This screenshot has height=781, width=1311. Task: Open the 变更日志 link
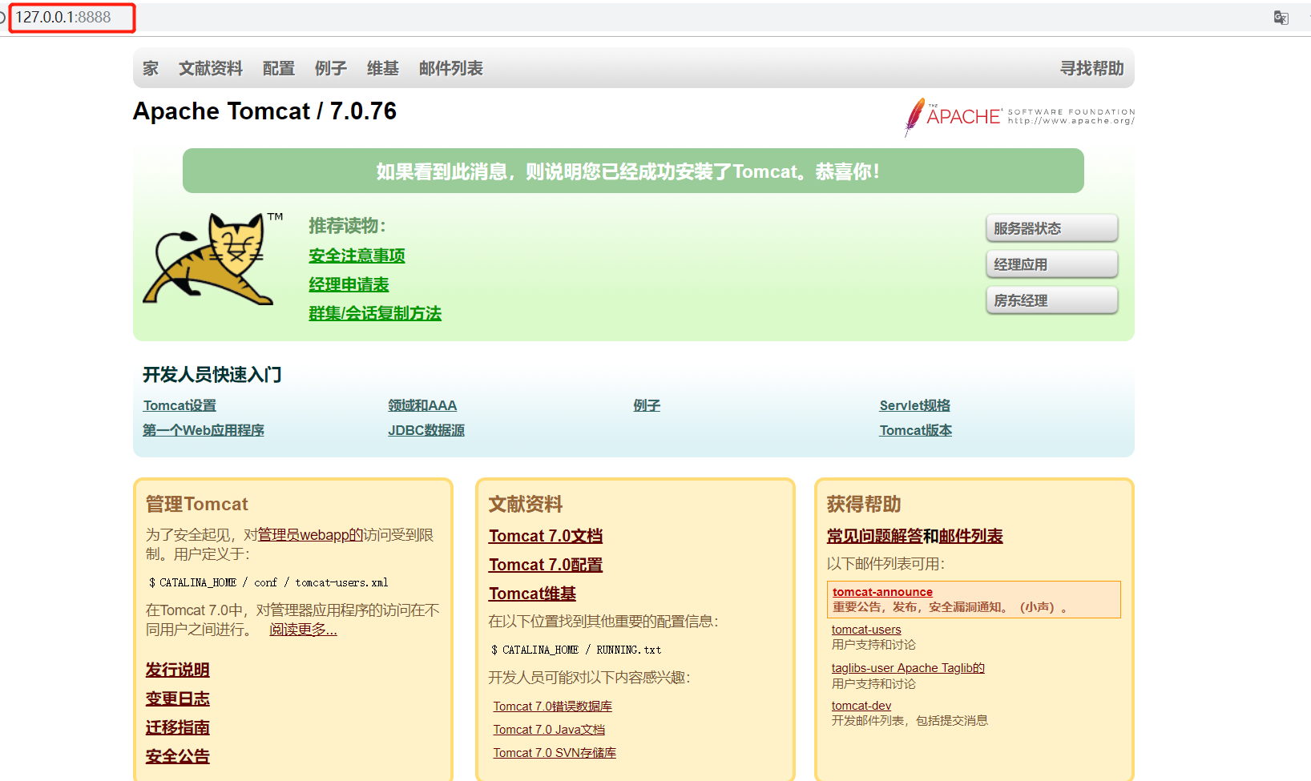(177, 698)
